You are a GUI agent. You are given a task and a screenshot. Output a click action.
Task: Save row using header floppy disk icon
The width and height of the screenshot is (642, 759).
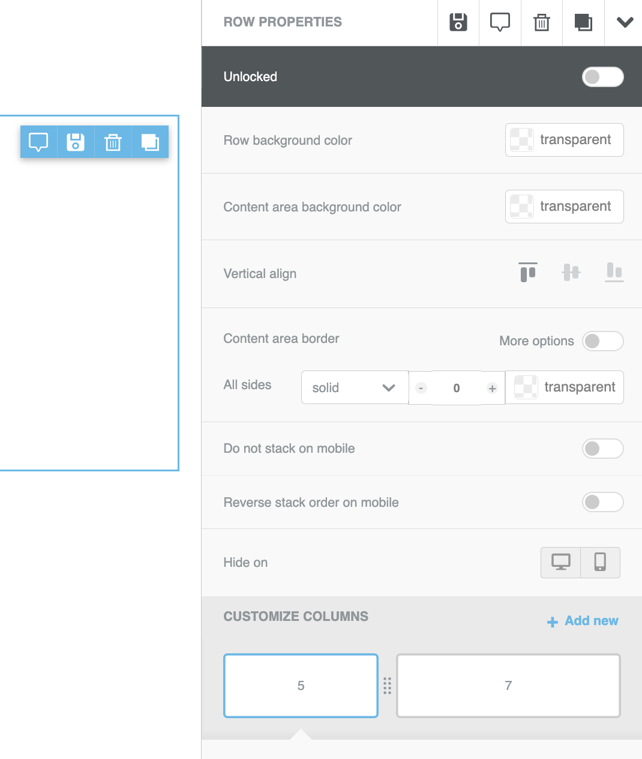[458, 22]
